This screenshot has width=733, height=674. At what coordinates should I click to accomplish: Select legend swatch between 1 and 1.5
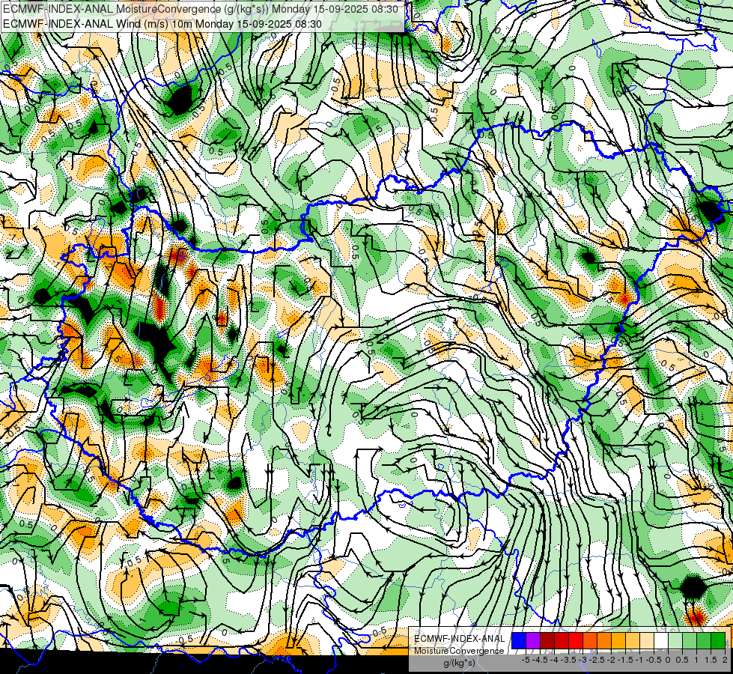pyautogui.click(x=704, y=640)
